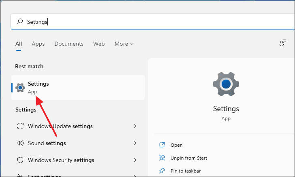Click the Windows Security shield icon
295x177 pixels.
(20, 160)
